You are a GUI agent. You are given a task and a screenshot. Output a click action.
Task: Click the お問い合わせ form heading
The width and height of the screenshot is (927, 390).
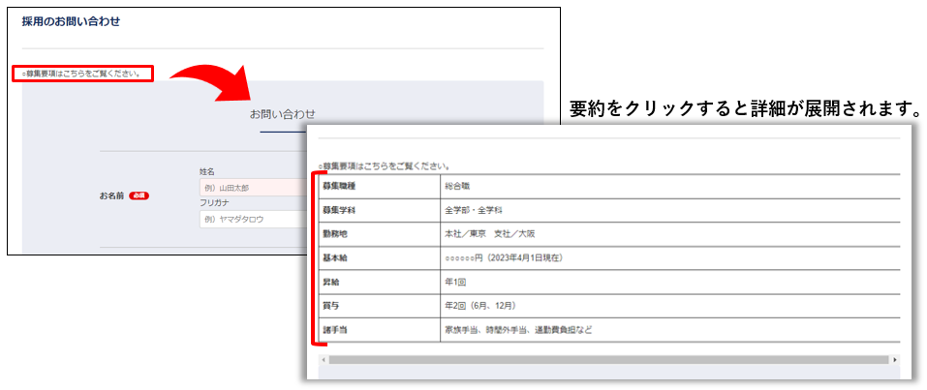282,114
